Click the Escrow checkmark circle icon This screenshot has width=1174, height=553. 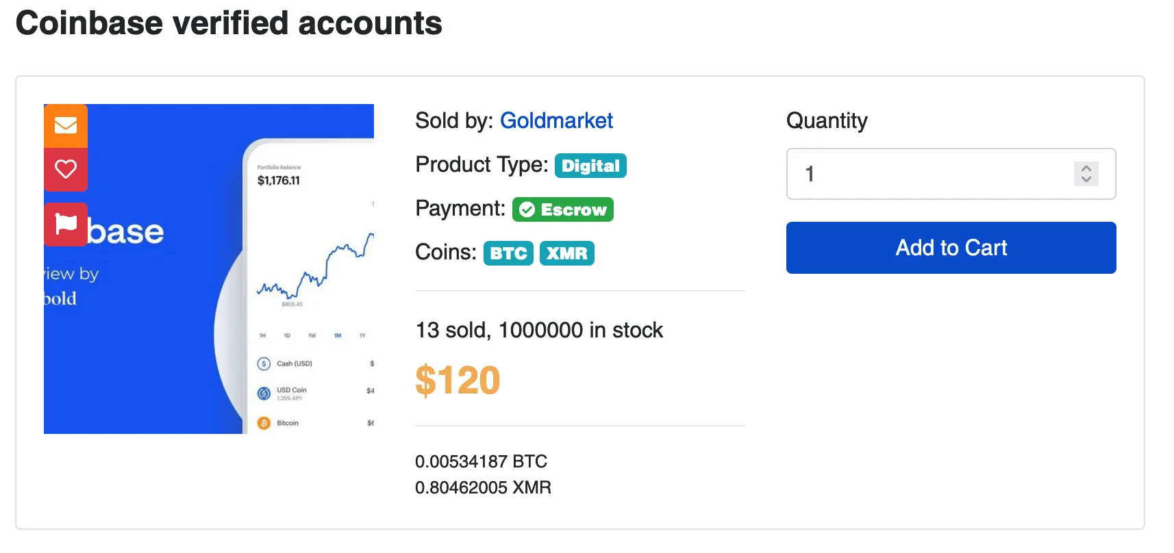coord(527,209)
